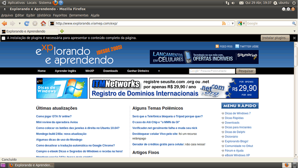Click Home in the site navigation
Screen dimensions: 298x168
pyautogui.click(x=41, y=71)
